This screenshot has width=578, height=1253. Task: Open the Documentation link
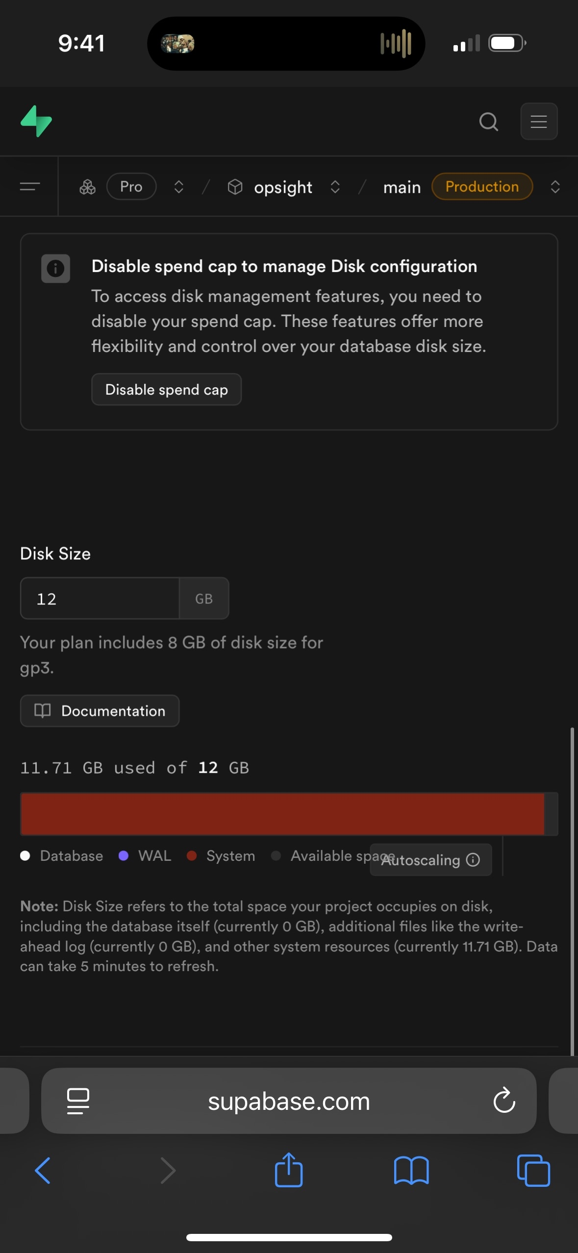pyautogui.click(x=100, y=711)
